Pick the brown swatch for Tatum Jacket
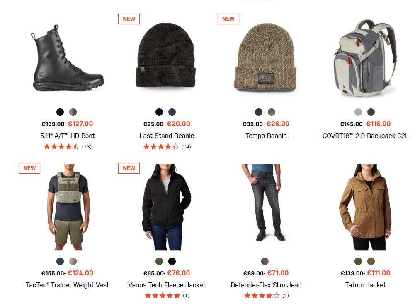Screen dimensions: 415x308 coord(371,261)
